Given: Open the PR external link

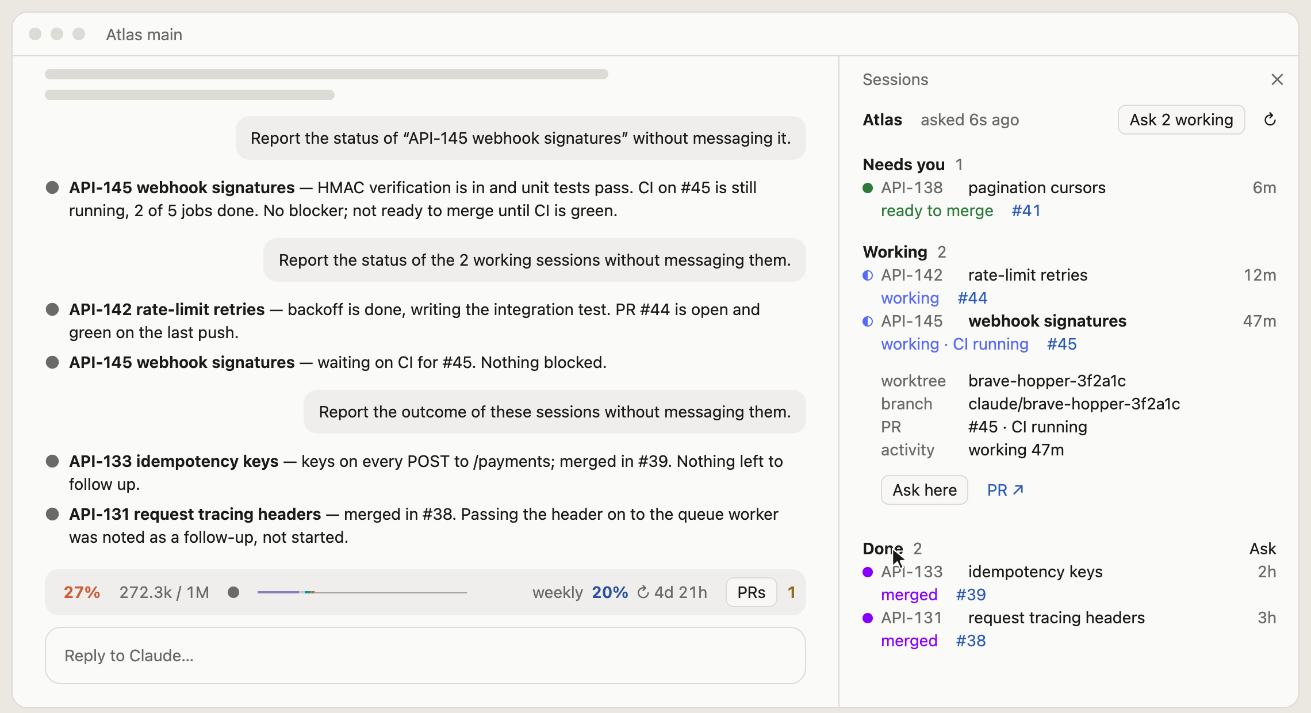Looking at the screenshot, I should (x=1005, y=490).
